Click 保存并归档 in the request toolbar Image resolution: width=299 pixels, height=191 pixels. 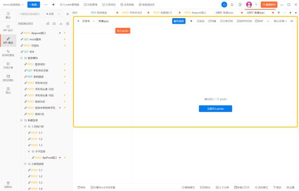(244, 21)
